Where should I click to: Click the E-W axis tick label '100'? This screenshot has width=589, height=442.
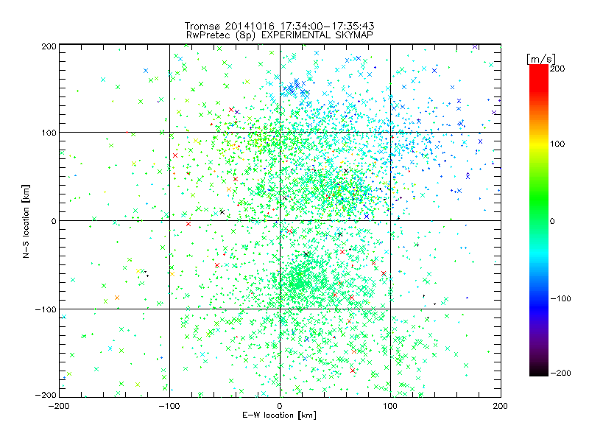tap(390, 406)
